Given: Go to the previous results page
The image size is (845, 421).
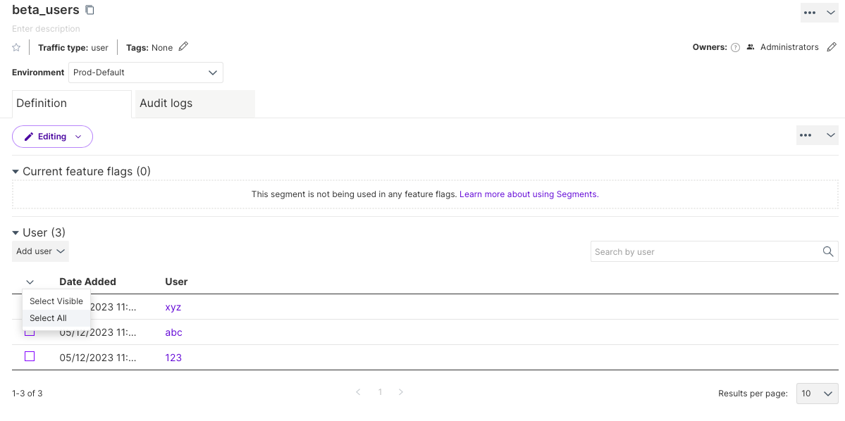Looking at the screenshot, I should point(358,392).
